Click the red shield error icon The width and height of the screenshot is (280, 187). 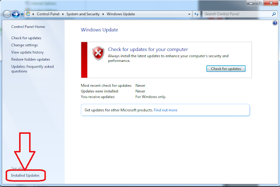point(98,53)
